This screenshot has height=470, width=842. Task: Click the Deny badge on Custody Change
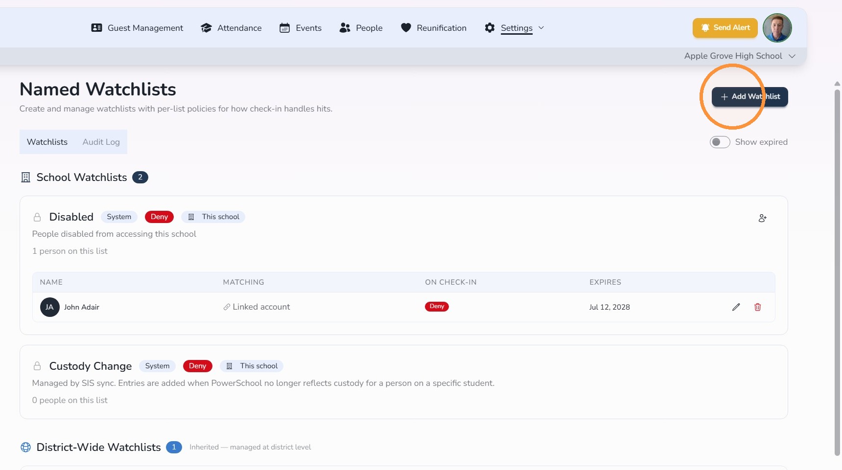(197, 366)
